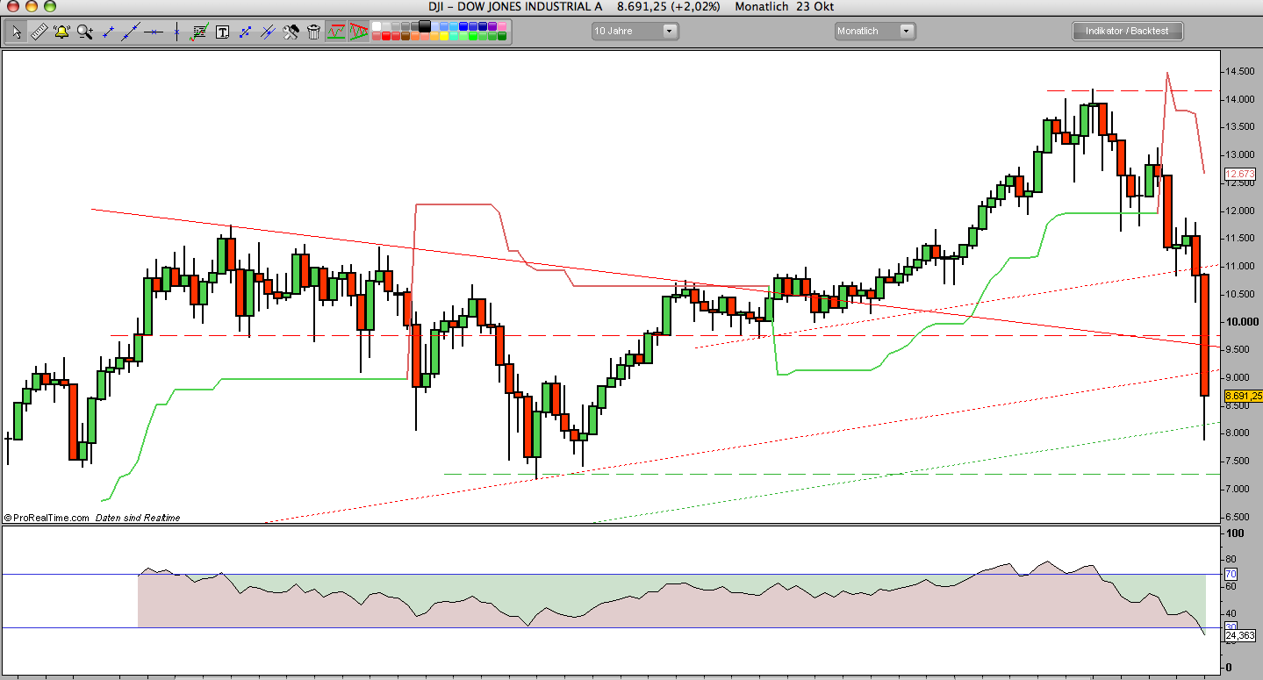Open the '10 Jahre' time range dropdown

(x=635, y=32)
